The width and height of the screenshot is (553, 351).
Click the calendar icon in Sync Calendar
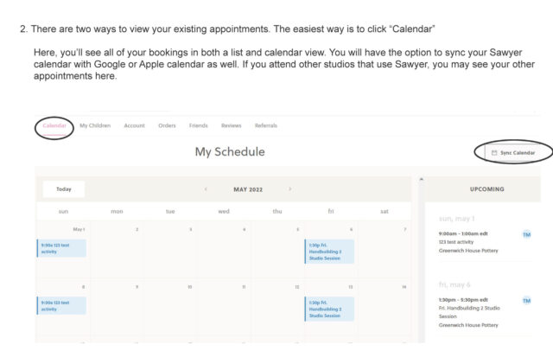coord(494,153)
